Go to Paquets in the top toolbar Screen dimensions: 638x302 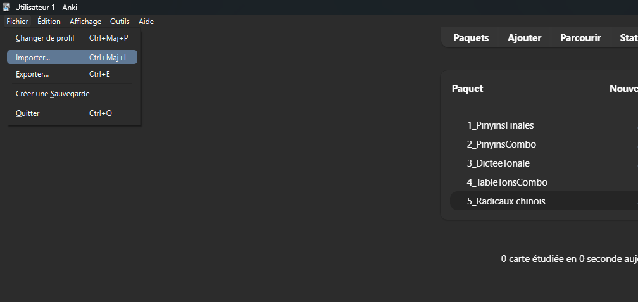(x=471, y=38)
